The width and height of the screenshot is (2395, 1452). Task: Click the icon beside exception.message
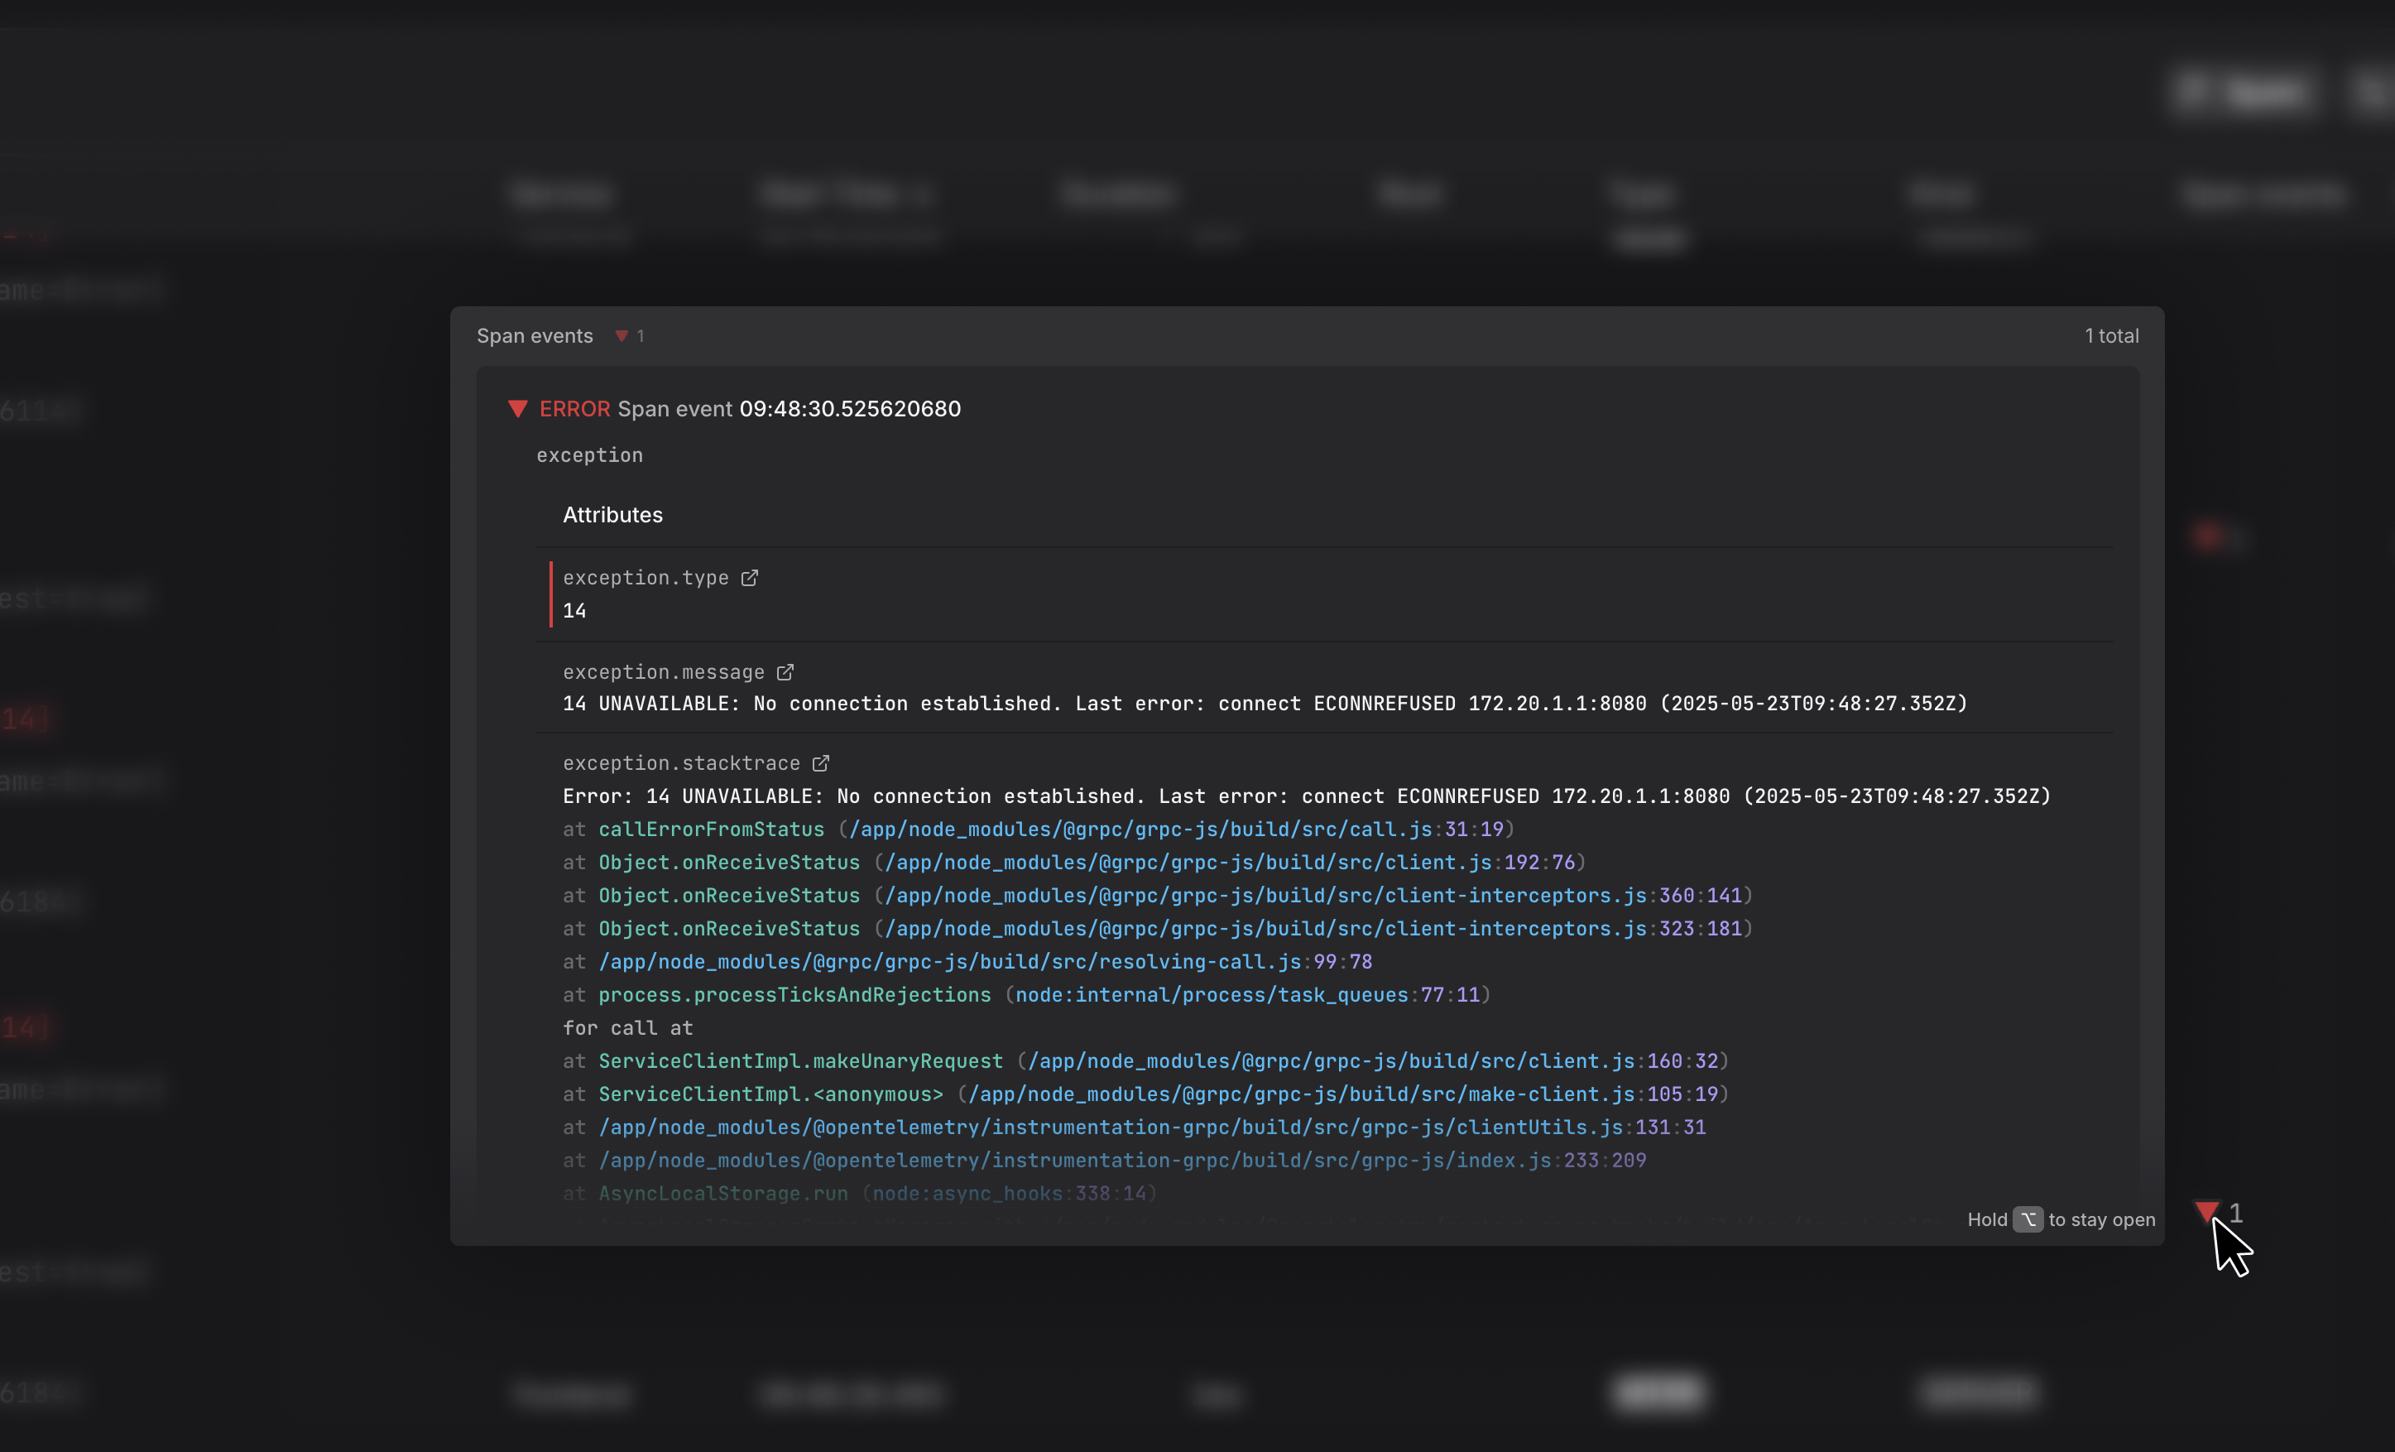pyautogui.click(x=785, y=672)
